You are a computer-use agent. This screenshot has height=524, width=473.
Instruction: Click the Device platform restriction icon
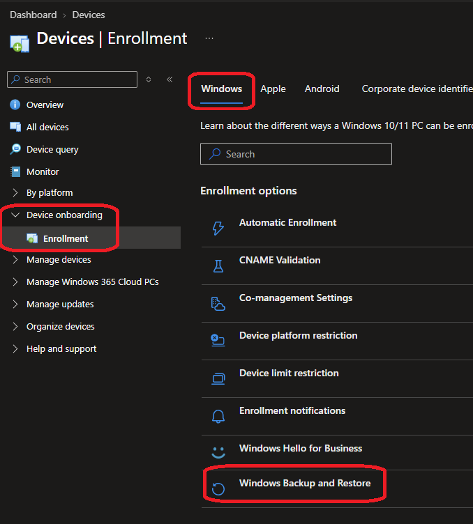click(x=218, y=341)
